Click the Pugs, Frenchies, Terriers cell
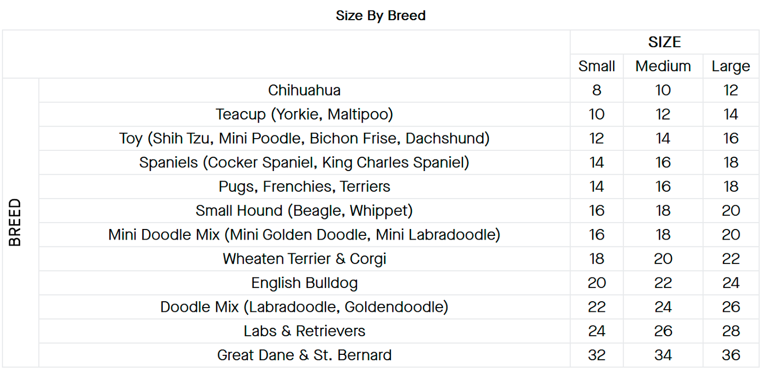The image size is (769, 374). (x=304, y=186)
